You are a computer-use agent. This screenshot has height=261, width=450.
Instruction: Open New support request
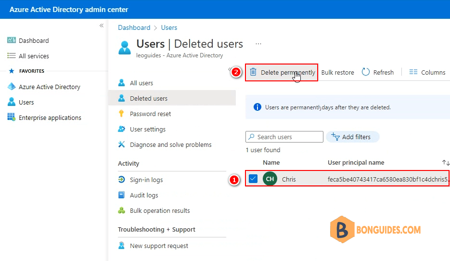159,246
